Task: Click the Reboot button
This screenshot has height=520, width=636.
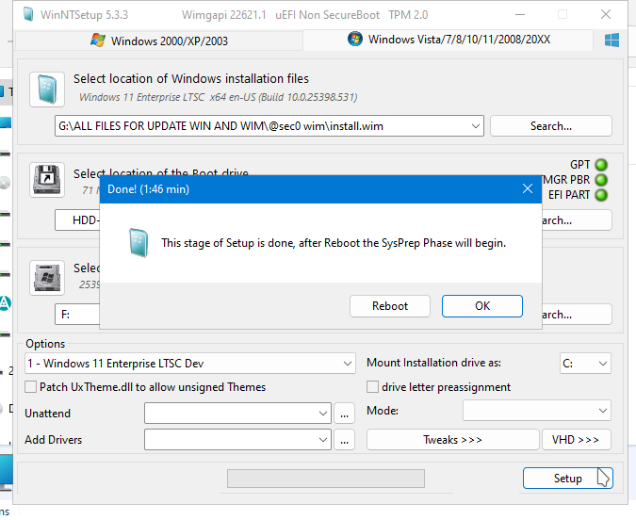Action: pyautogui.click(x=390, y=306)
